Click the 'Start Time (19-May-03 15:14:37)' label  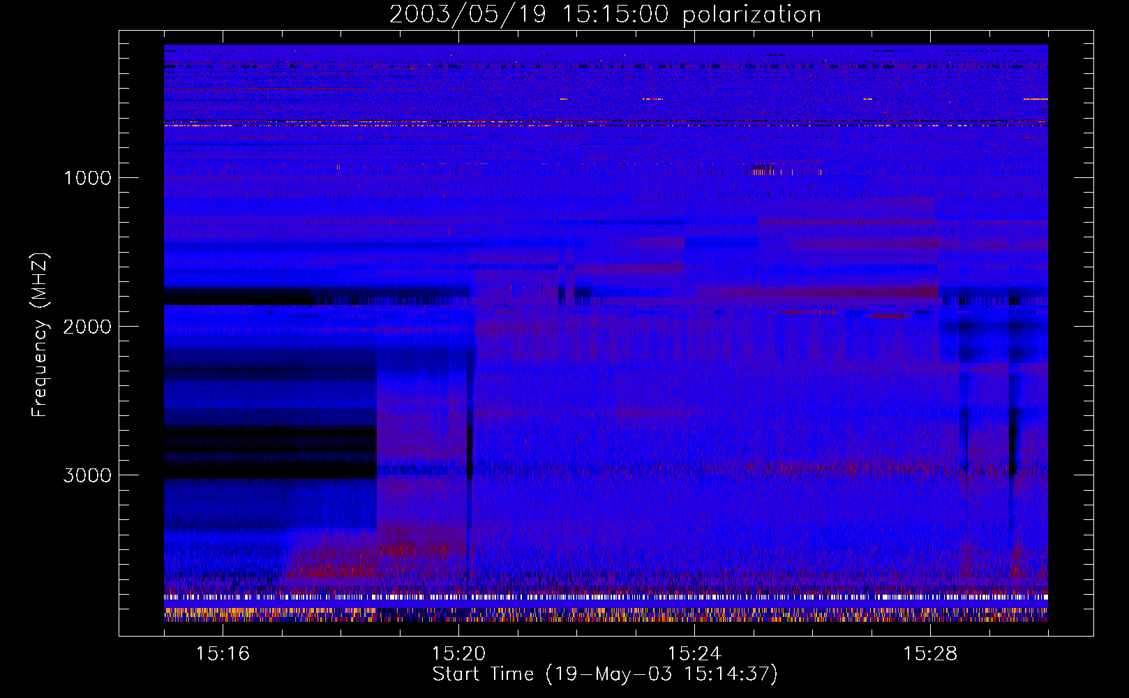tap(605, 674)
